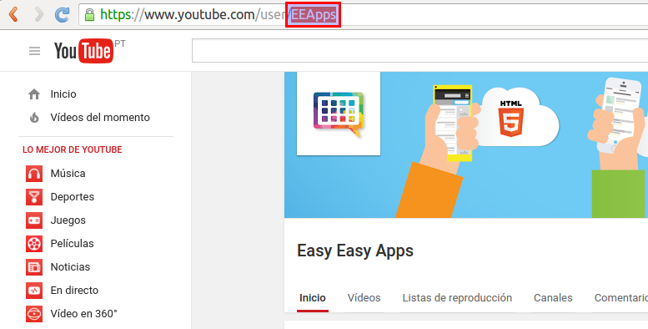
Task: Switch to Listas de reproducción tab
Action: click(x=457, y=298)
